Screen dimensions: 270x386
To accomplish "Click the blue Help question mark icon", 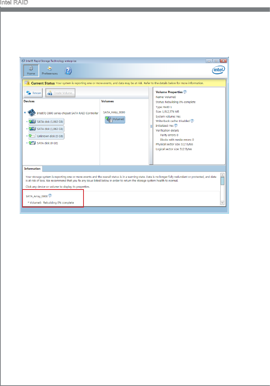I will (68, 71).
